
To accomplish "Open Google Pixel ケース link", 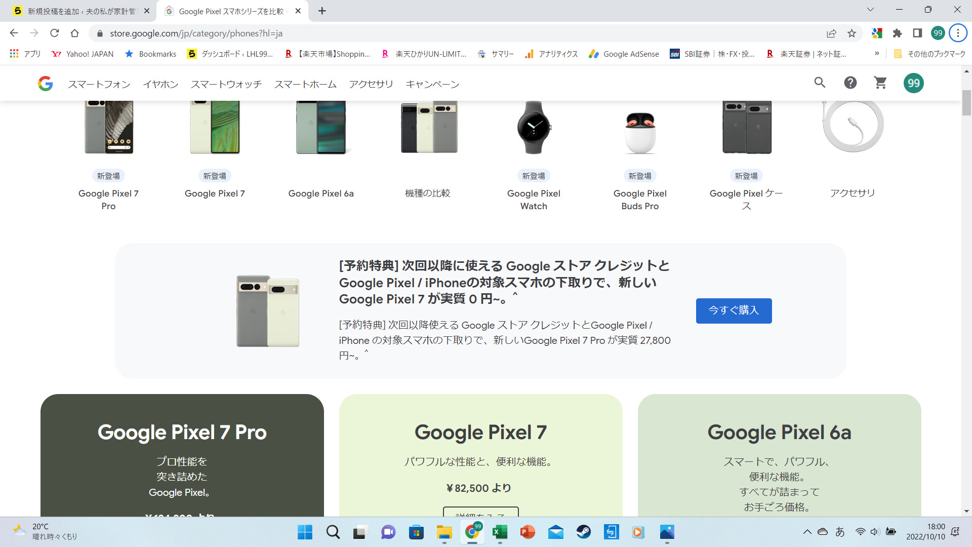I will point(746,200).
